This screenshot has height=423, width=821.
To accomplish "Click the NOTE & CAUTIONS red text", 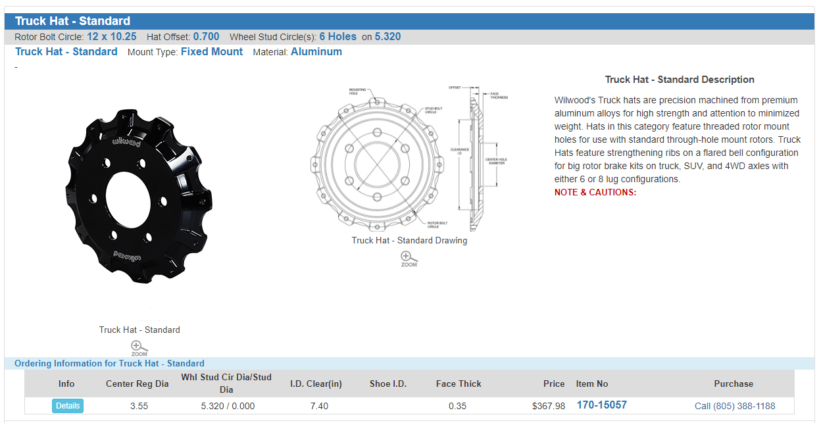I will (x=595, y=193).
